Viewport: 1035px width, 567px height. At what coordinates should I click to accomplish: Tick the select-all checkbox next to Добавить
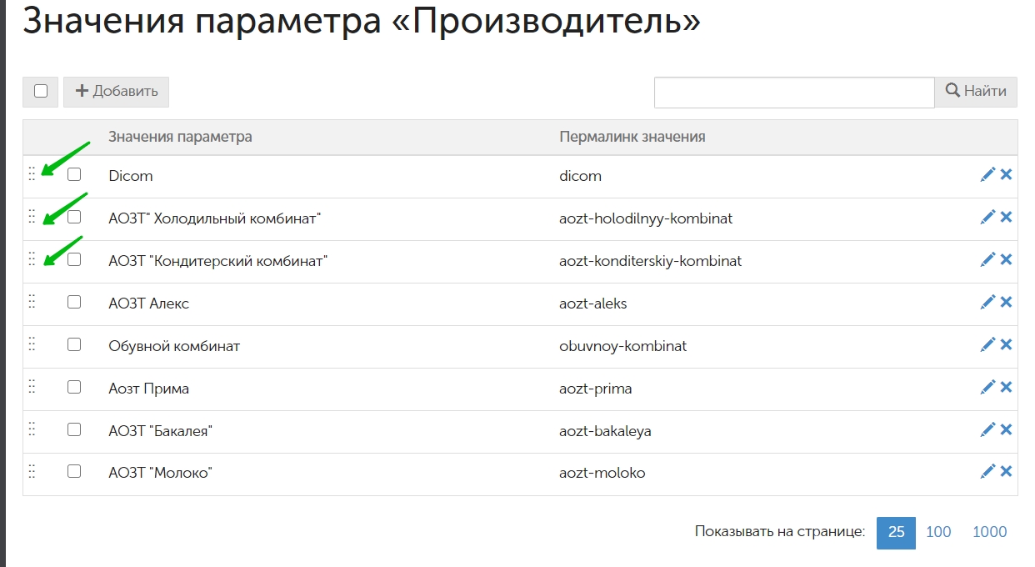coord(41,92)
